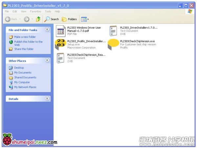Open My Computer link
This screenshot has height=148, width=197.
point(22,82)
